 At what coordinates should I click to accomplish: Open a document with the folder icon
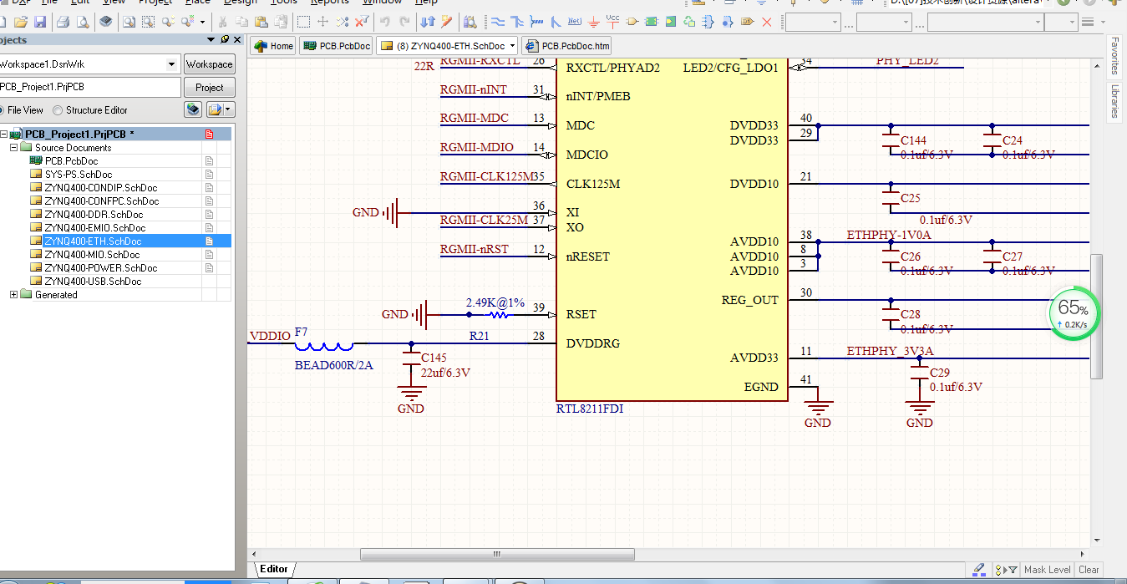click(21, 23)
